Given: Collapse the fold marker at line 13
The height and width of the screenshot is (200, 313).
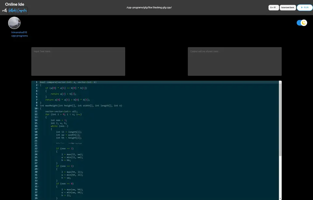Looking at the screenshot, I should pyautogui.click(x=38, y=117).
